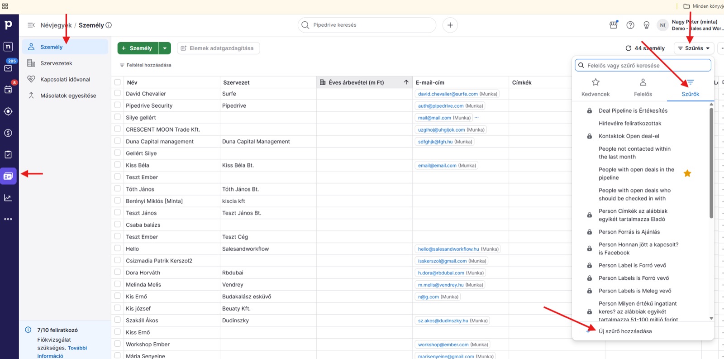Open the dropdown arrow beside the Személy button

tap(165, 48)
